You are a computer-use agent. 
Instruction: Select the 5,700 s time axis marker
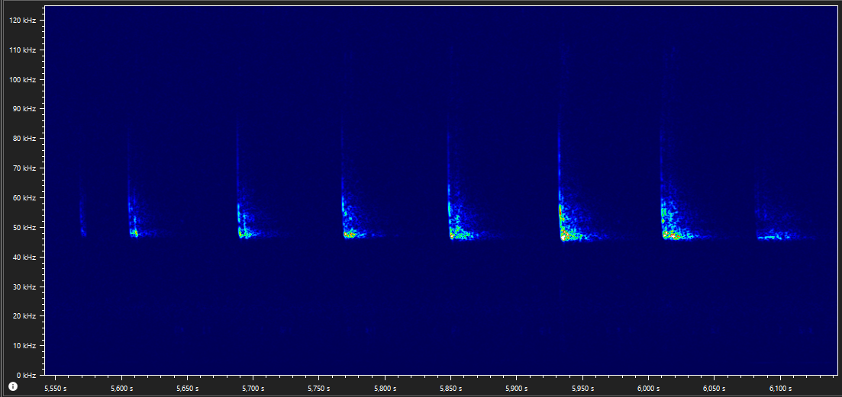tap(253, 388)
